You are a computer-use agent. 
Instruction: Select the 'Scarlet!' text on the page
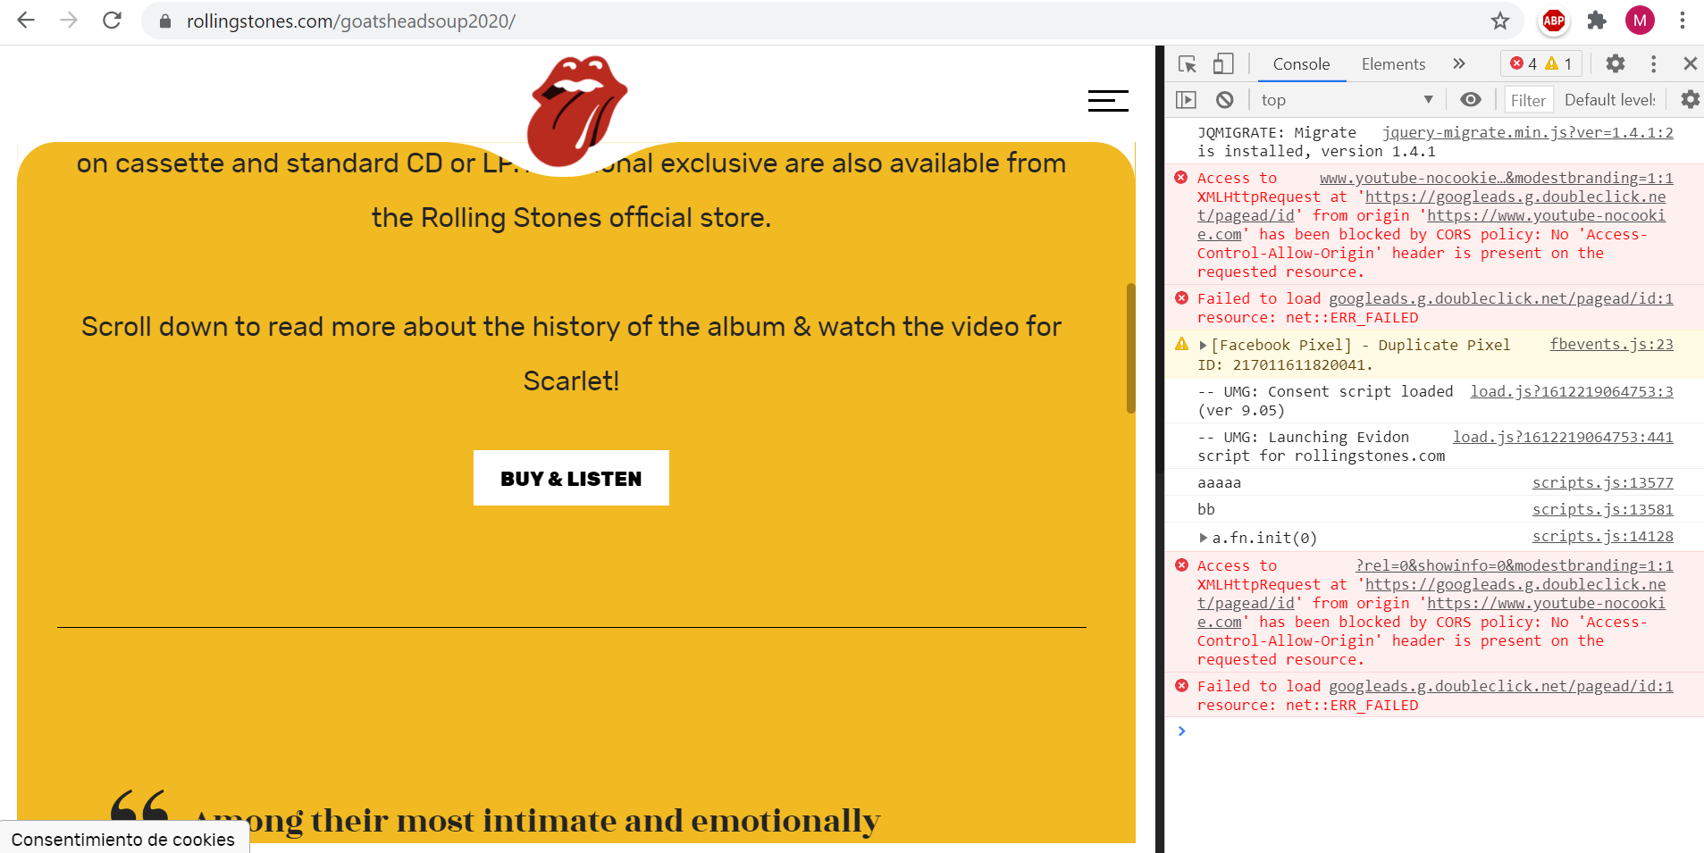click(571, 381)
